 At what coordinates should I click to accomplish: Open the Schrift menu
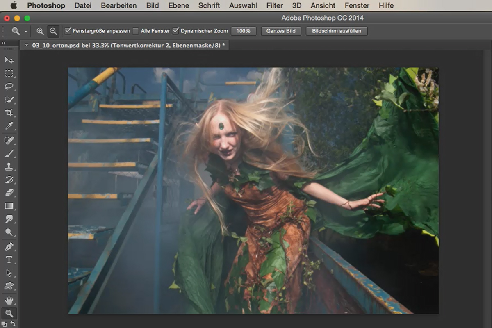209,6
